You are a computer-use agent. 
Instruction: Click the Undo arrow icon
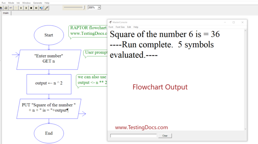(x=11, y=7)
